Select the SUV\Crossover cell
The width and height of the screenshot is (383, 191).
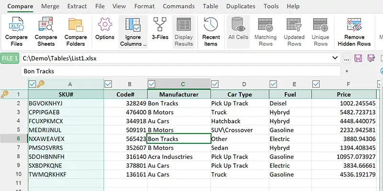pos(240,130)
